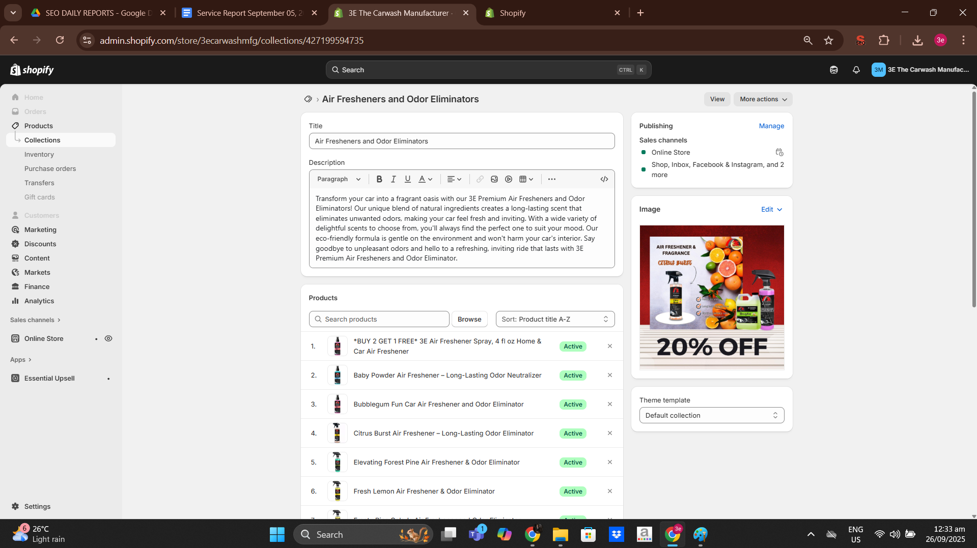Insert video in the description editor

click(x=509, y=179)
